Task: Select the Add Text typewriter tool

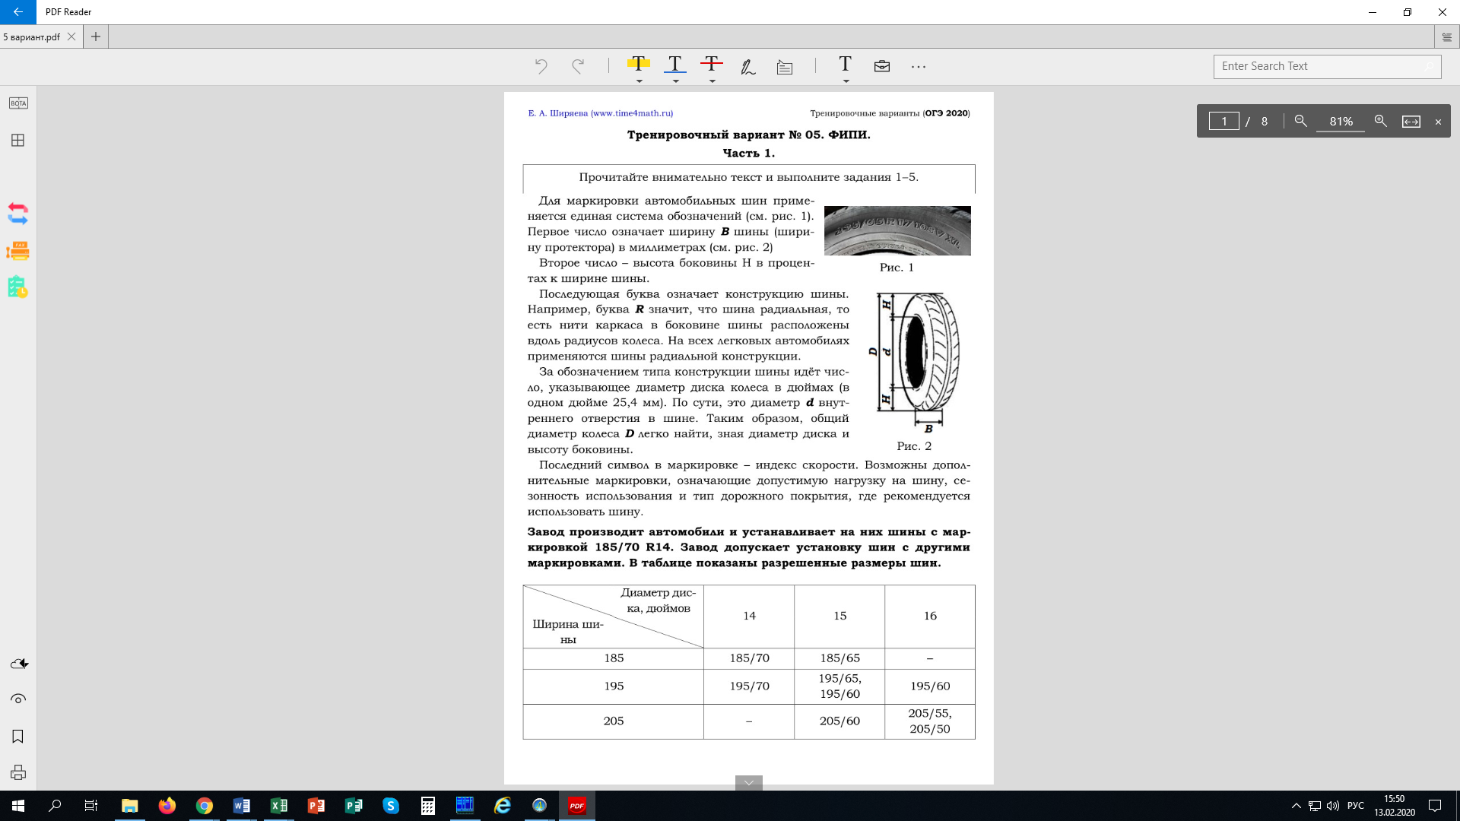Action: click(845, 64)
